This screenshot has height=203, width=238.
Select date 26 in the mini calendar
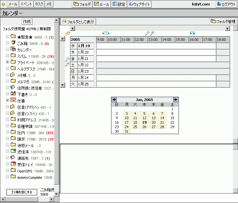(x=144, y=127)
